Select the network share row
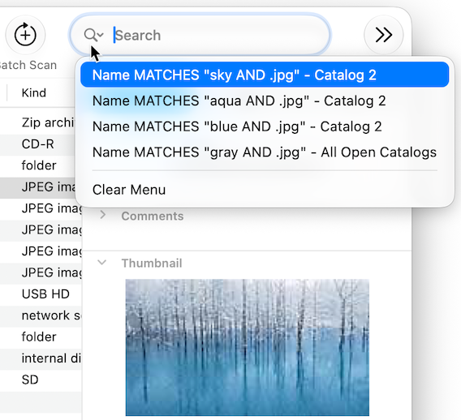 pos(41,315)
